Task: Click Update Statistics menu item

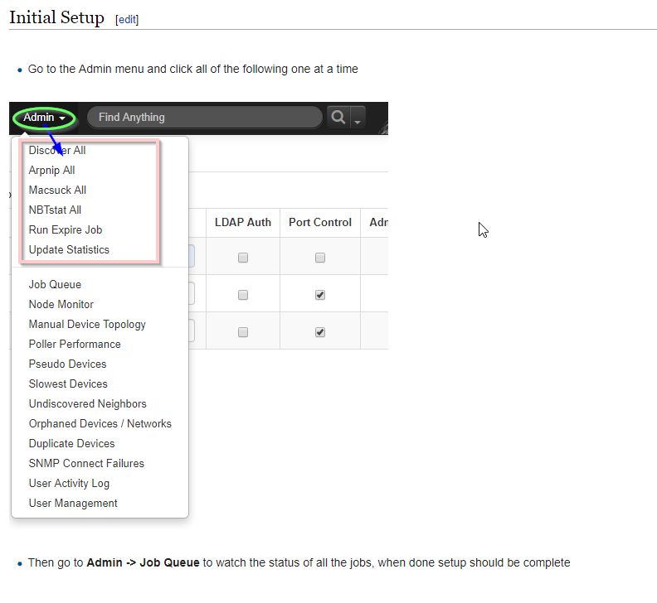Action: tap(69, 250)
